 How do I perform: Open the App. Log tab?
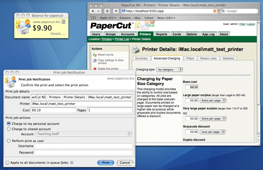point(208,34)
